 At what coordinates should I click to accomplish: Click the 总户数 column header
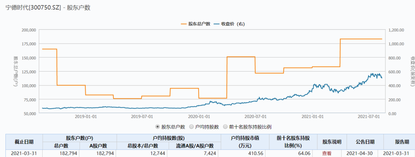tap(61, 146)
